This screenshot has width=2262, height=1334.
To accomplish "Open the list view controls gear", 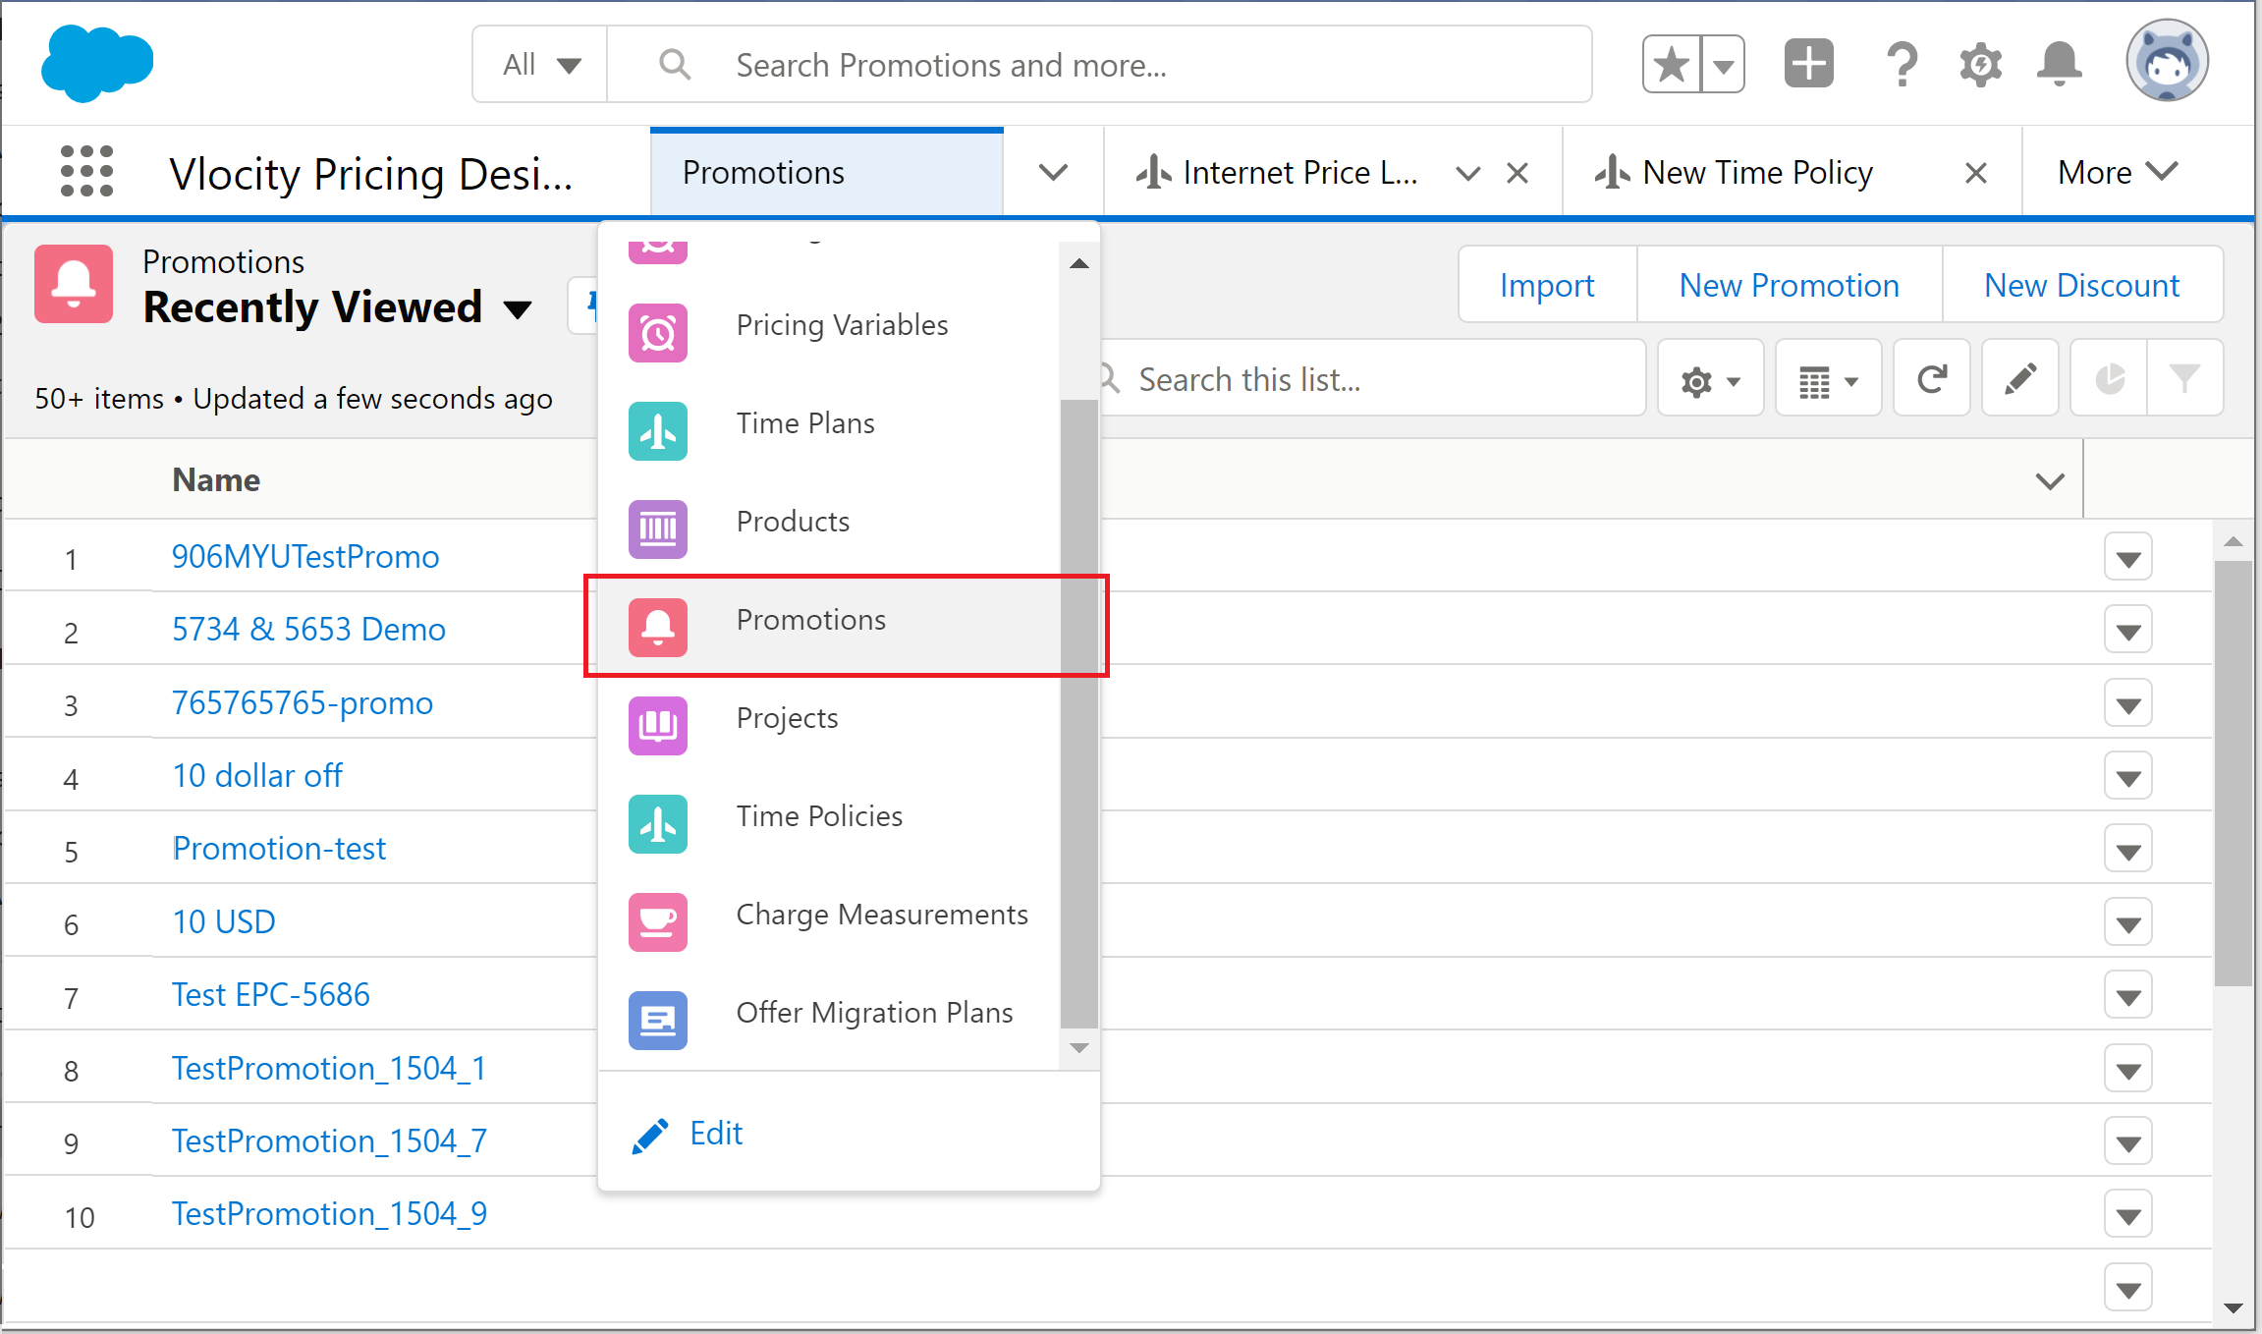I will tap(1710, 379).
